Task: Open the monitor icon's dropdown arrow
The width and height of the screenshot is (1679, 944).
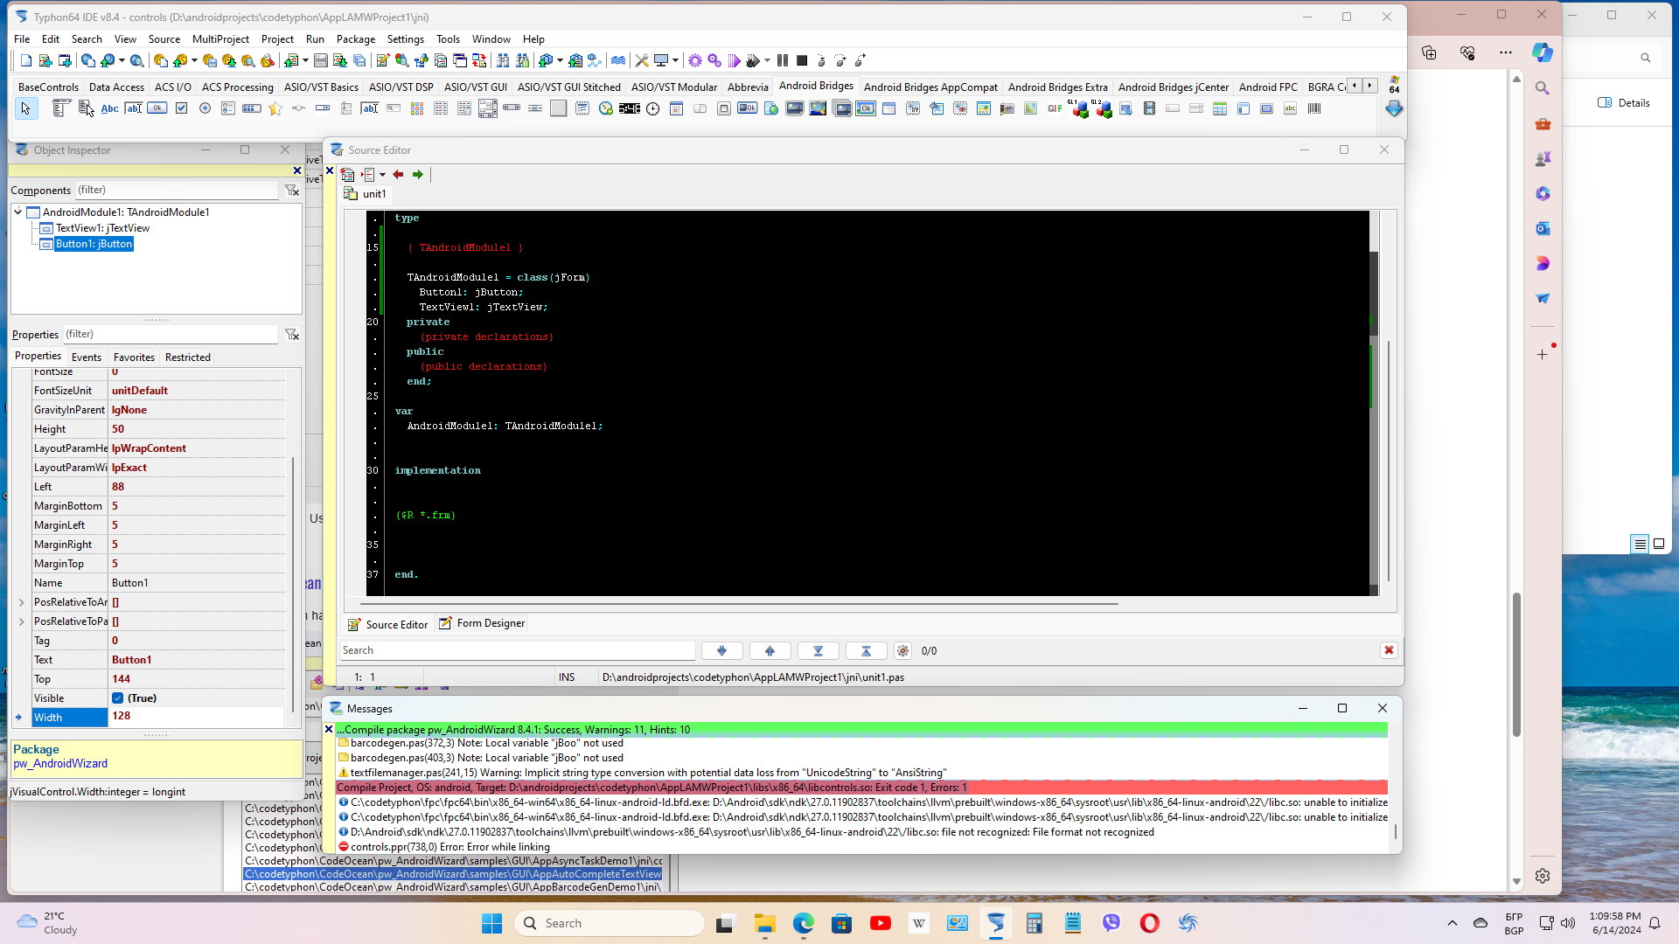Action: tap(675, 60)
